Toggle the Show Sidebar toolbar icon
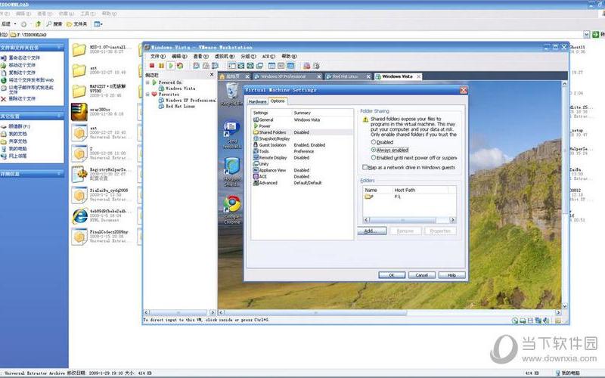The height and width of the screenshot is (378, 605). [x=232, y=66]
